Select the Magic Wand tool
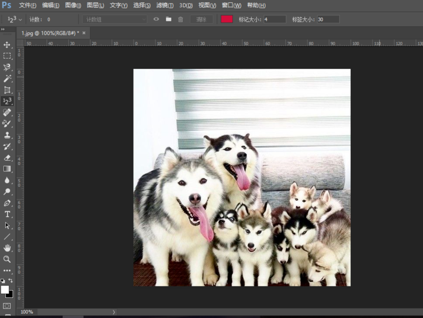This screenshot has height=318, width=423. coord(7,78)
